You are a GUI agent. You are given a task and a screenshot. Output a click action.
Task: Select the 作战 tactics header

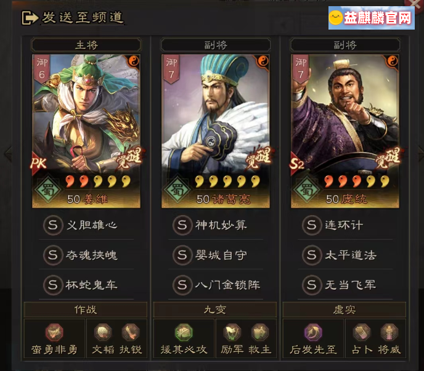tap(86, 309)
